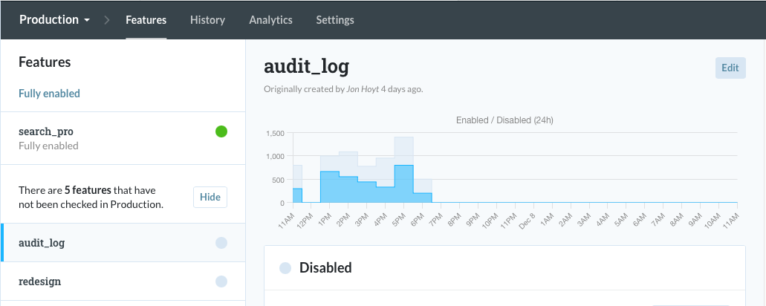Open the Production environment dropdown
The height and width of the screenshot is (306, 766).
[x=54, y=20]
